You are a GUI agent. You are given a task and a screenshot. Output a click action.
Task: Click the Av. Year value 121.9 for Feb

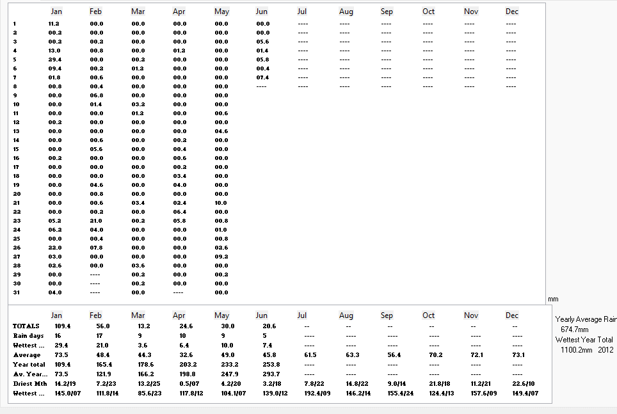[x=104, y=374]
